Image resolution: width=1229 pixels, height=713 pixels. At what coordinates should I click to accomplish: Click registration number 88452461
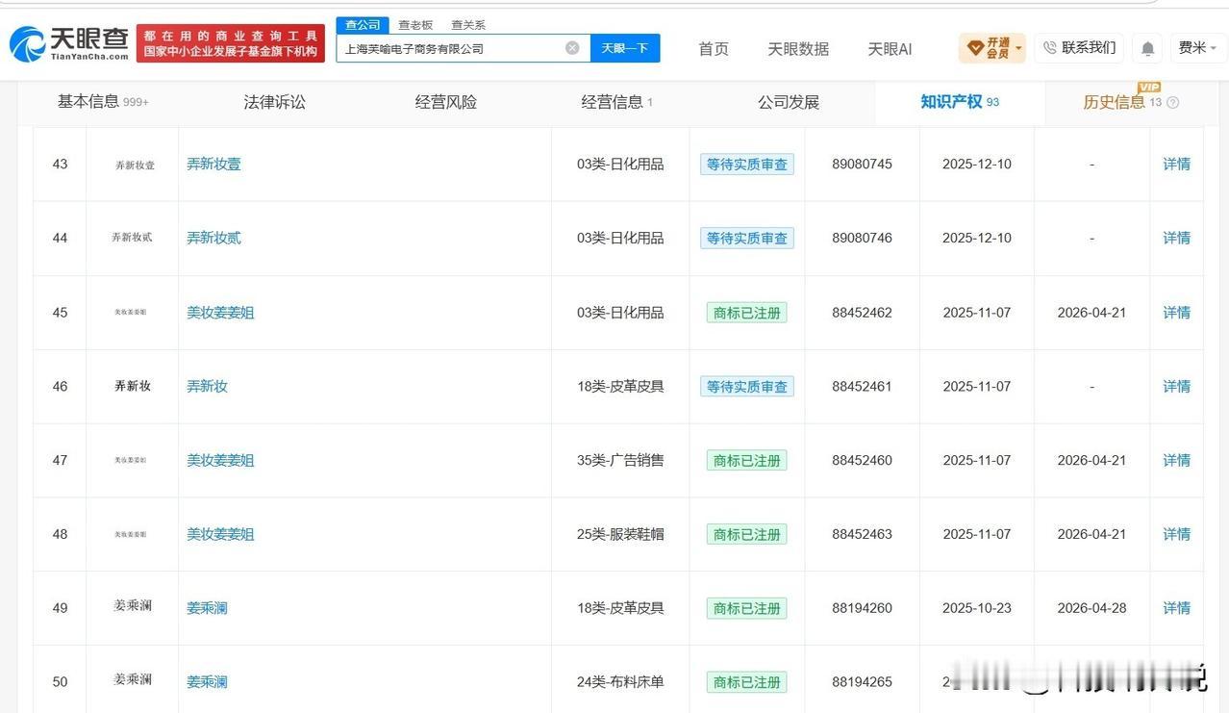(x=862, y=387)
